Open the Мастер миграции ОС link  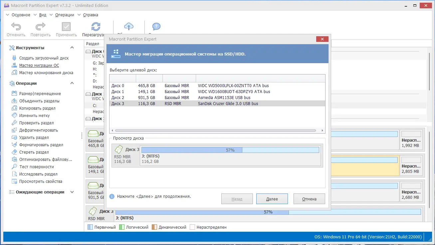point(39,65)
